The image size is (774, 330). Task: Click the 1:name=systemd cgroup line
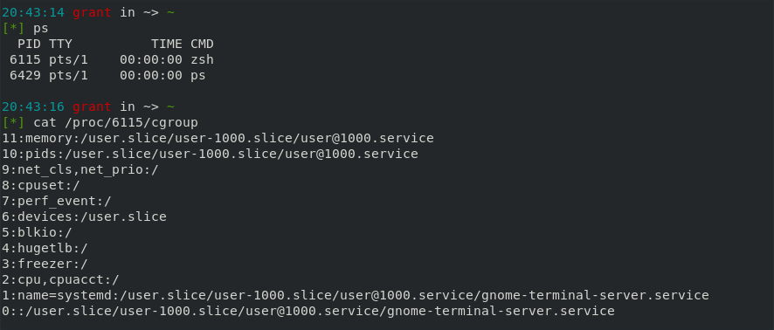[x=356, y=295]
